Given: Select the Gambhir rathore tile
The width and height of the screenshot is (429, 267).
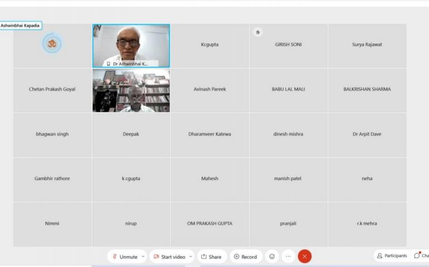Looking at the screenshot, I should [52, 180].
